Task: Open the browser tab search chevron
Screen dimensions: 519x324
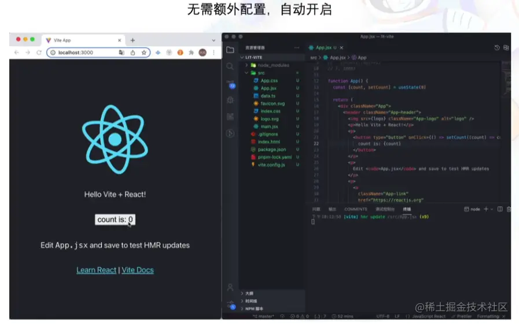Action: 214,40
